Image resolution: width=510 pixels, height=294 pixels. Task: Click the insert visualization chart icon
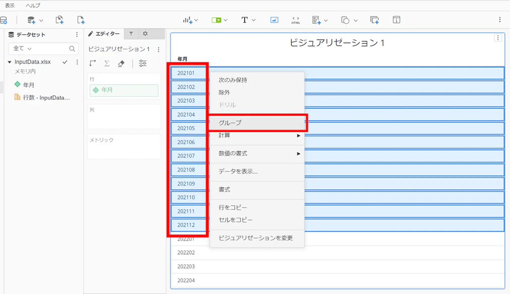pyautogui.click(x=188, y=20)
